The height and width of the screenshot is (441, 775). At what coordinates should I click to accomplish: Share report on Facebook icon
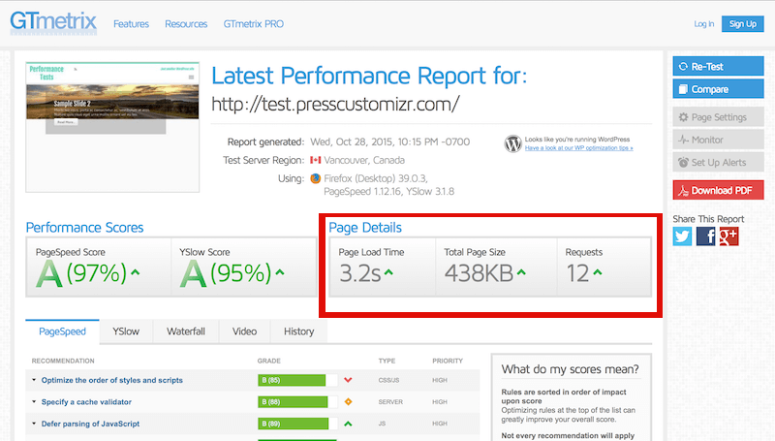(x=705, y=236)
